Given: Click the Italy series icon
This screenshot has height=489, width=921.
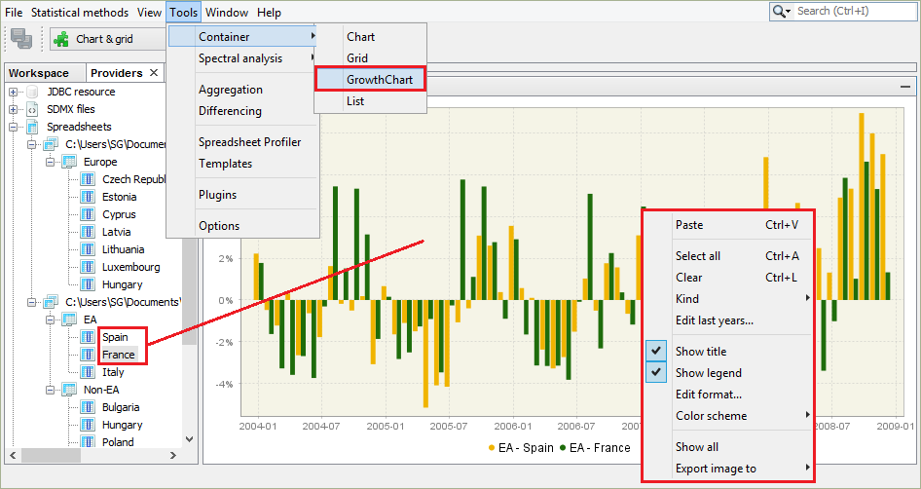Looking at the screenshot, I should click(x=87, y=372).
